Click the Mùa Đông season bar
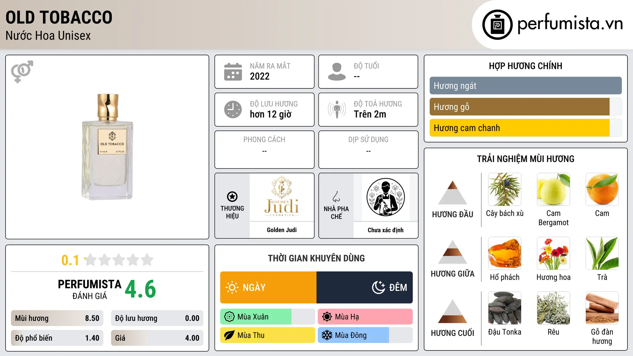The width and height of the screenshot is (633, 356). click(x=365, y=335)
